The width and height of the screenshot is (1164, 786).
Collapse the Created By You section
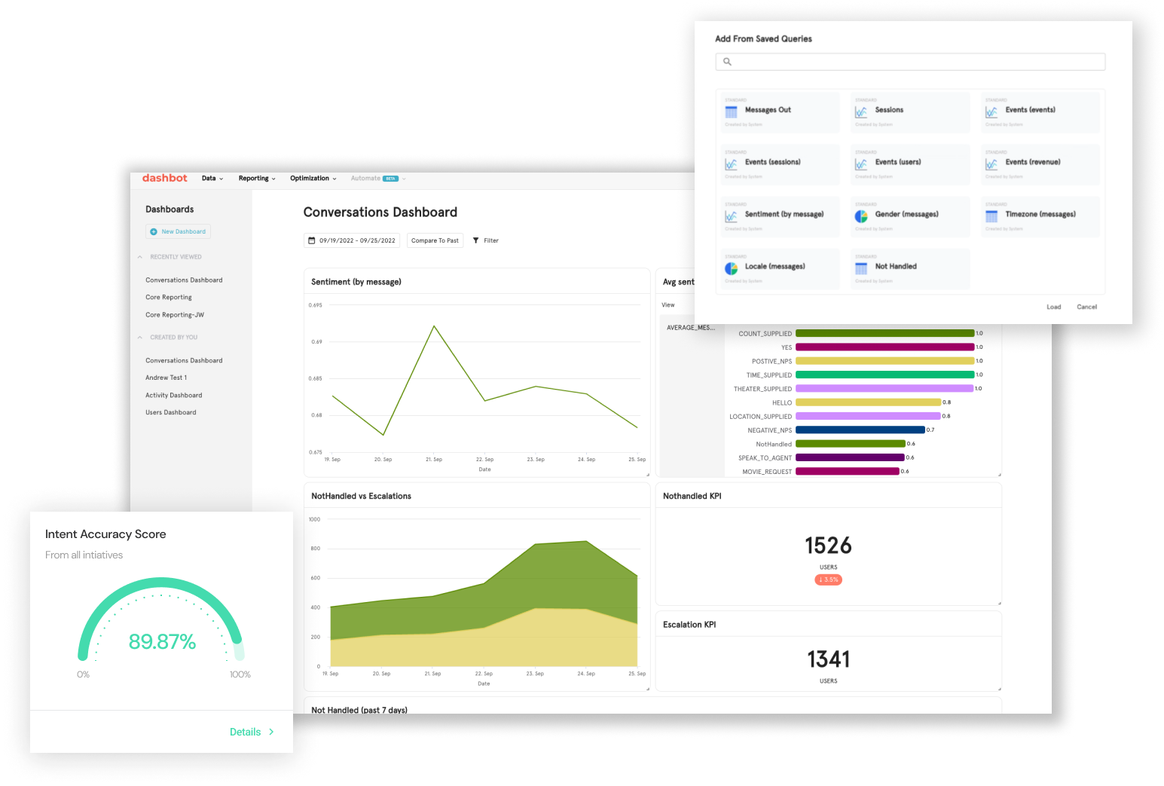(140, 338)
